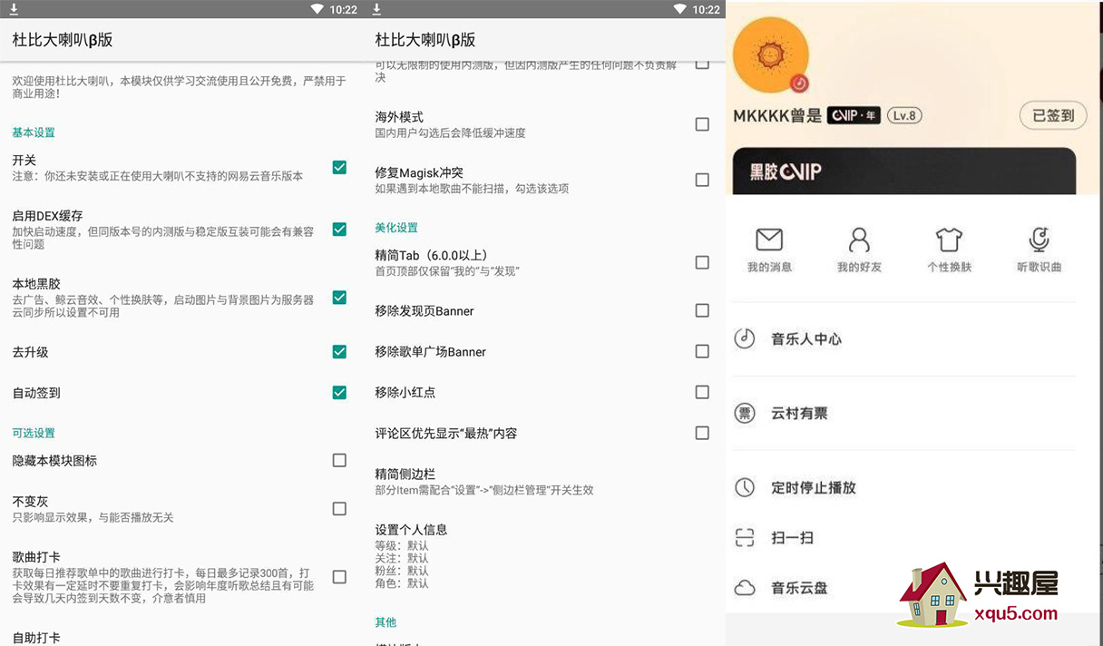
Task: Click the 已签到 sign-in button
Action: pyautogui.click(x=1053, y=115)
